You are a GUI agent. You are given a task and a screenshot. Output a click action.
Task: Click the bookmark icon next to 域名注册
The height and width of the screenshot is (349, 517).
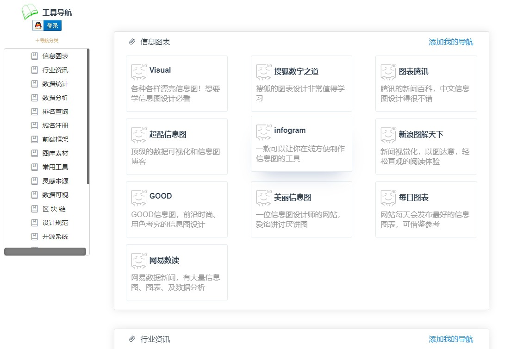pyautogui.click(x=34, y=125)
